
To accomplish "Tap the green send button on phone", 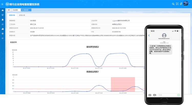I will (x=178, y=95).
